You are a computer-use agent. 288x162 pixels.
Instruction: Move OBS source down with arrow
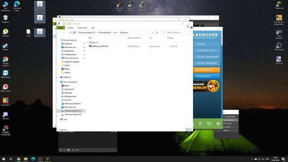[x=77, y=150]
